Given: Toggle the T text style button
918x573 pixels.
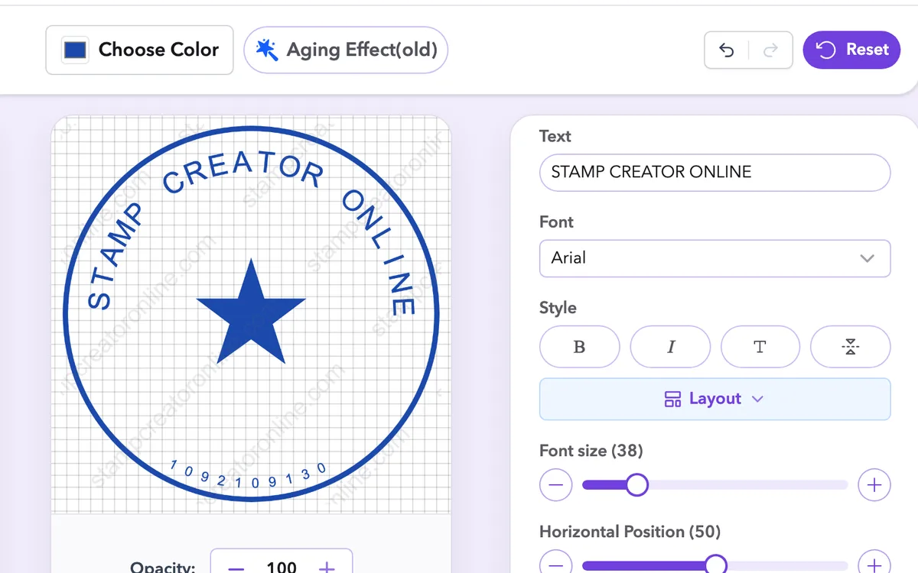Looking at the screenshot, I should [x=760, y=347].
